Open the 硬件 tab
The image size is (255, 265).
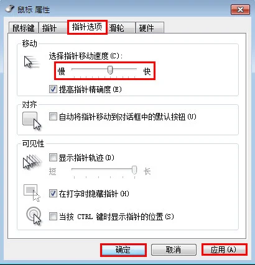click(150, 28)
